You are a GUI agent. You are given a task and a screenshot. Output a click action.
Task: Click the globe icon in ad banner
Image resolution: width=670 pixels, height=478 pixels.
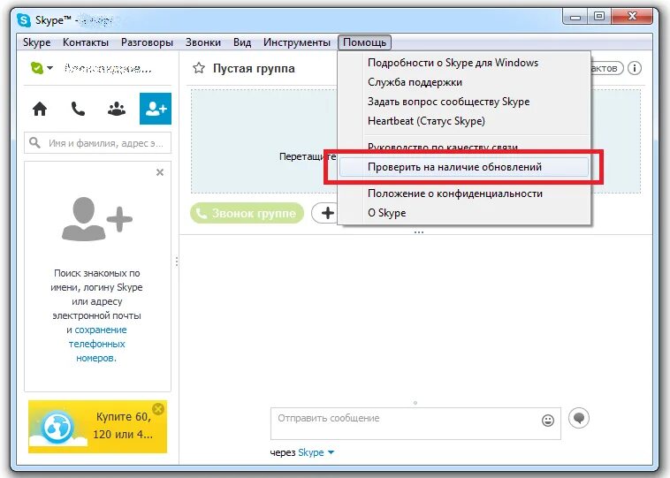[57, 427]
